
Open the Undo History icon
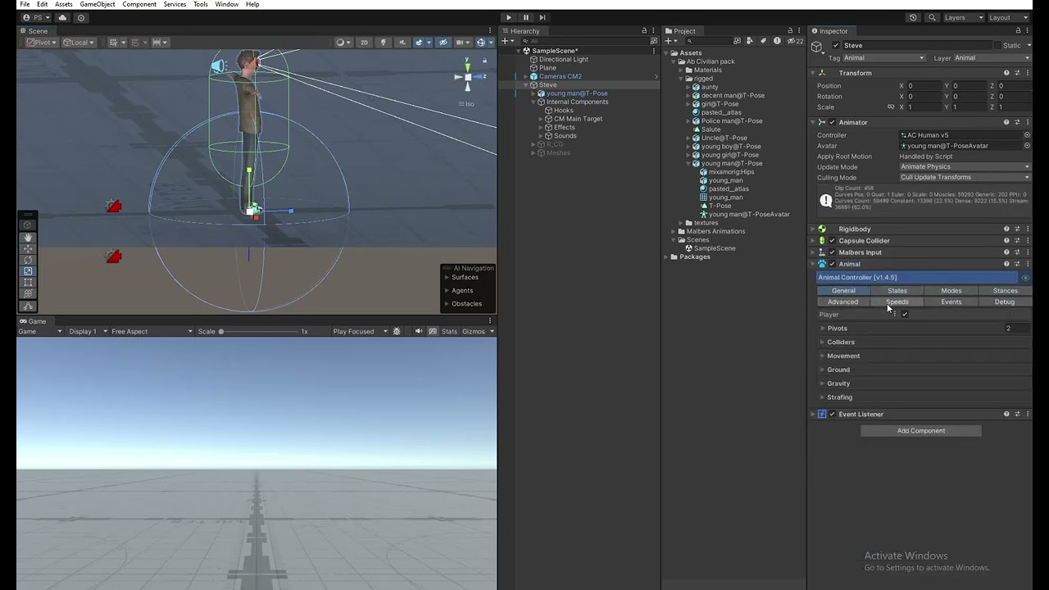pos(913,17)
